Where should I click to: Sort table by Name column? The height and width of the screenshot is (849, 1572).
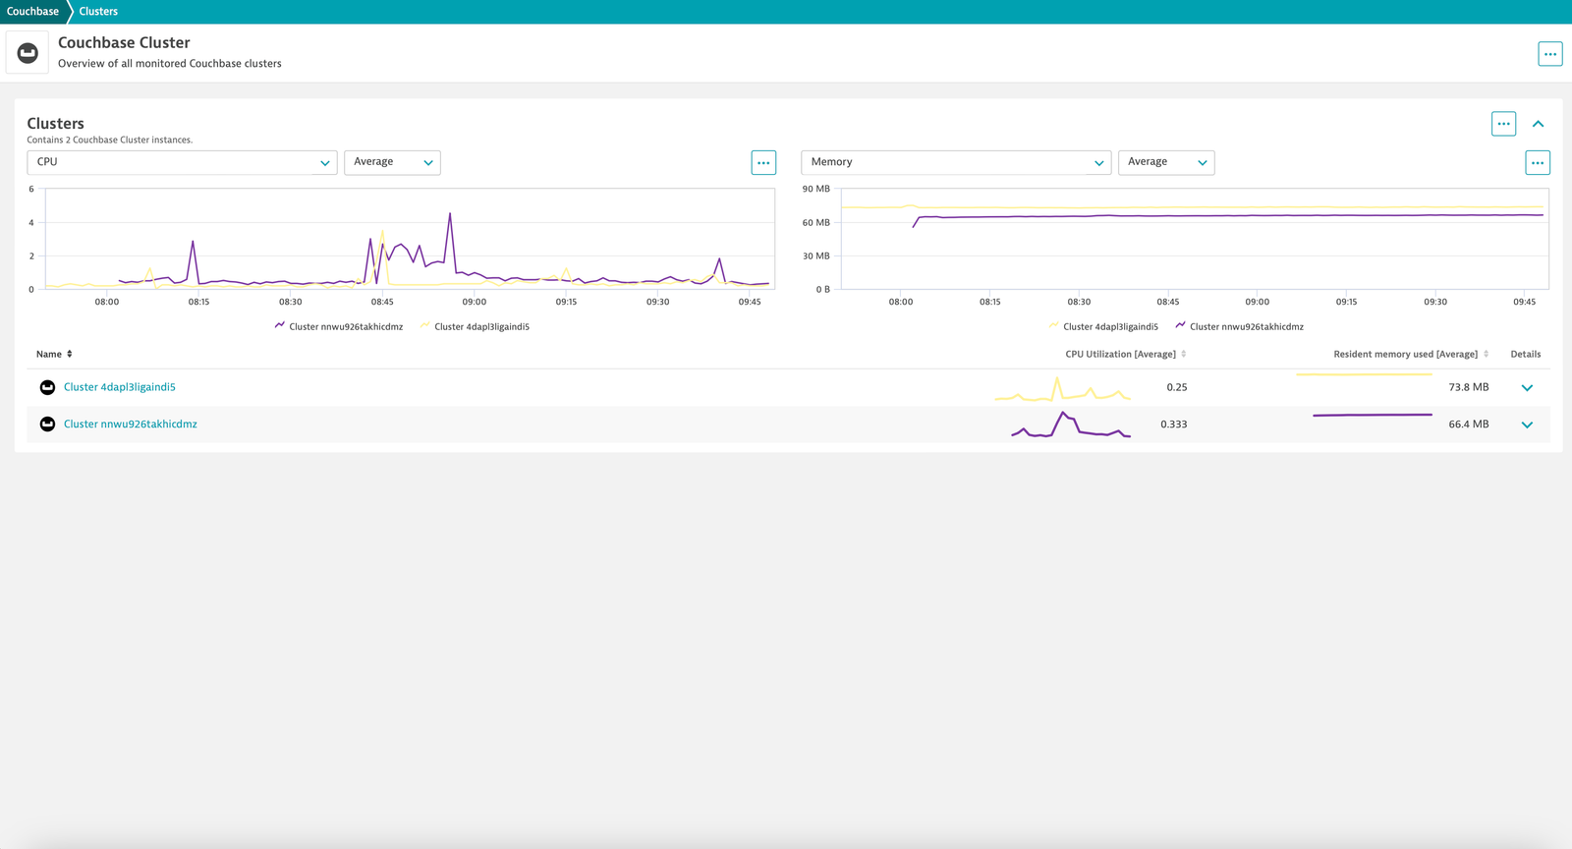pyautogui.click(x=54, y=354)
